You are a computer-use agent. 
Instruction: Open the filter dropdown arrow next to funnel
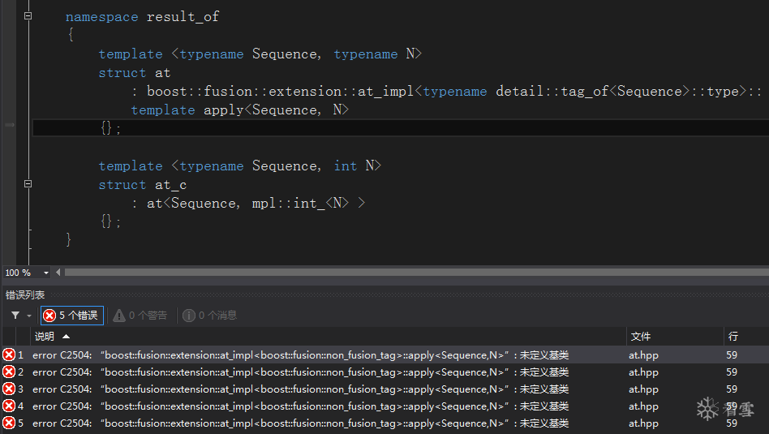(x=30, y=316)
